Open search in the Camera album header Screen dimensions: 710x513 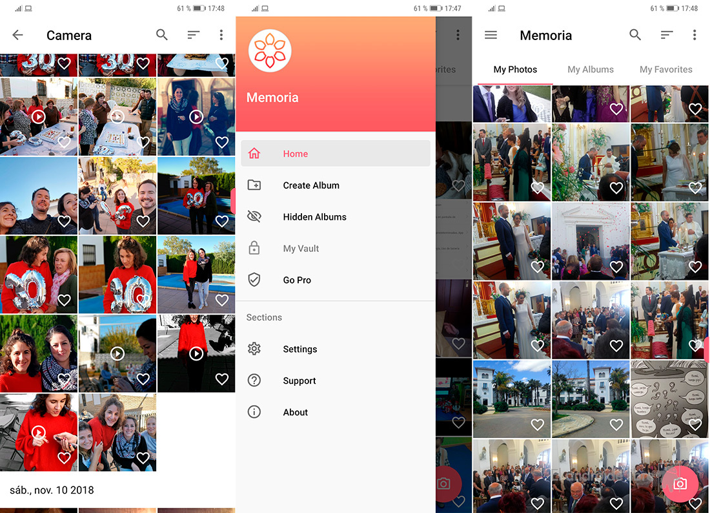[x=162, y=36]
